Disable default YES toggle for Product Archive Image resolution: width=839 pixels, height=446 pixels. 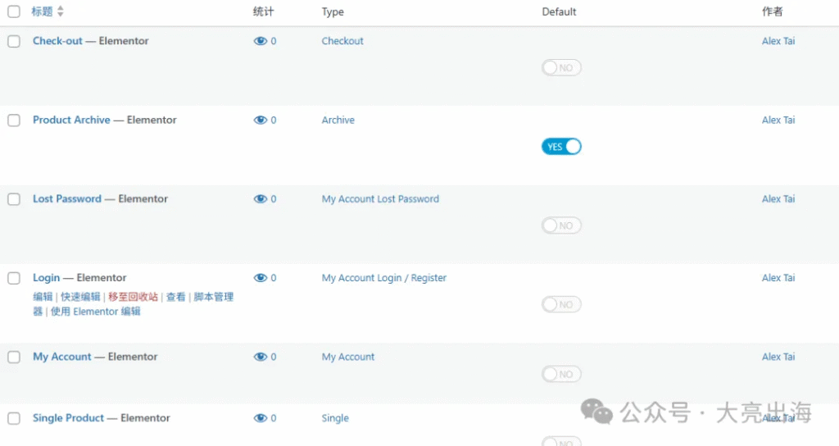pyautogui.click(x=561, y=147)
